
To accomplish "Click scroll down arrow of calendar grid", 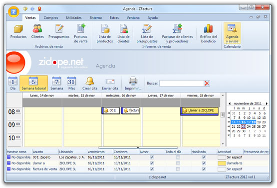I will tap(223, 144).
